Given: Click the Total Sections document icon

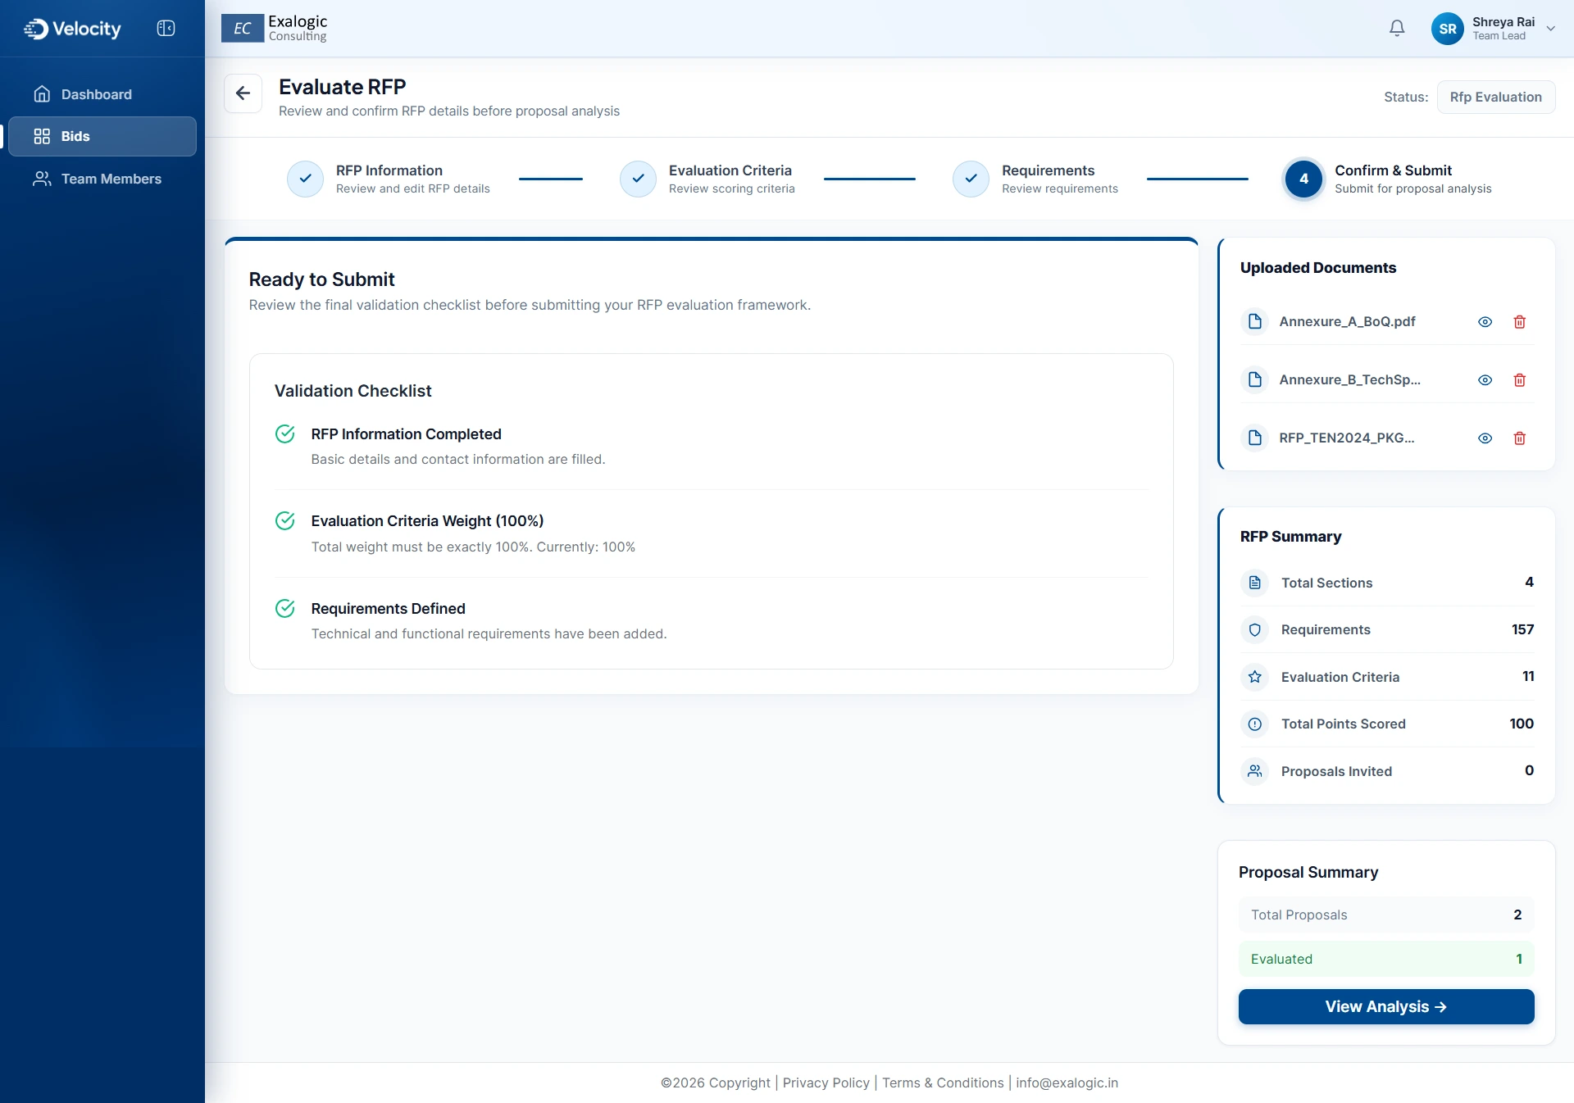Looking at the screenshot, I should pos(1255,583).
